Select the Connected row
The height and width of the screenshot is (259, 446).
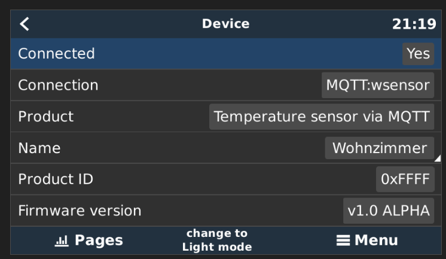pyautogui.click(x=226, y=53)
